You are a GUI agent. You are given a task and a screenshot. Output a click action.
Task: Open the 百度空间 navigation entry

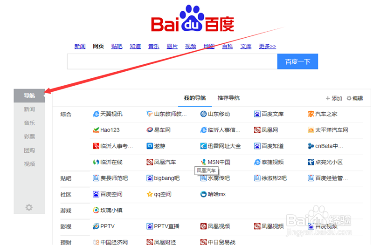point(108,194)
